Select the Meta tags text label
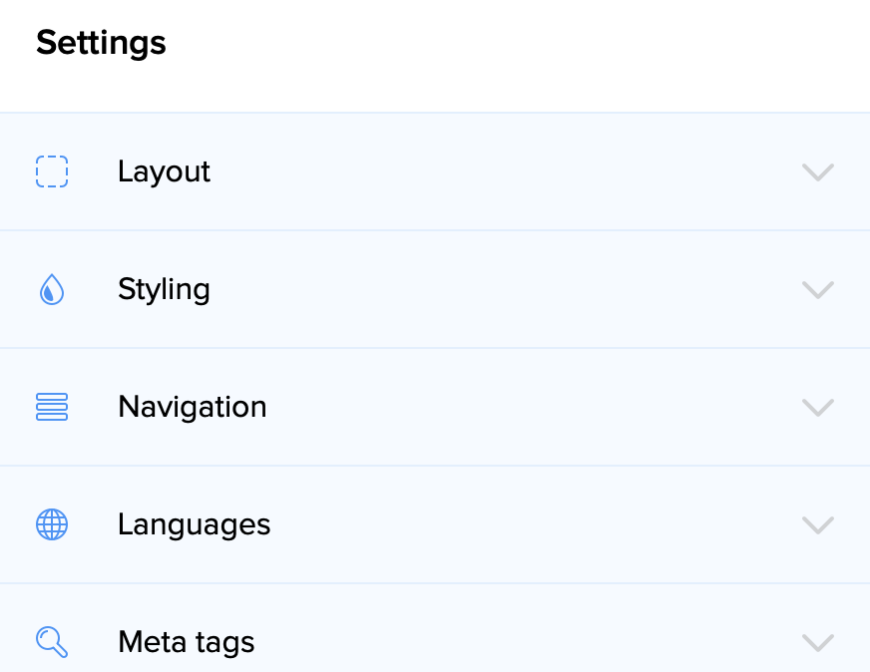 click(x=186, y=641)
